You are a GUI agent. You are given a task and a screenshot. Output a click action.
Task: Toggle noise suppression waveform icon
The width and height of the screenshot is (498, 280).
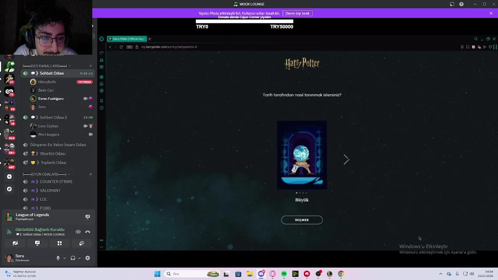coord(78,232)
